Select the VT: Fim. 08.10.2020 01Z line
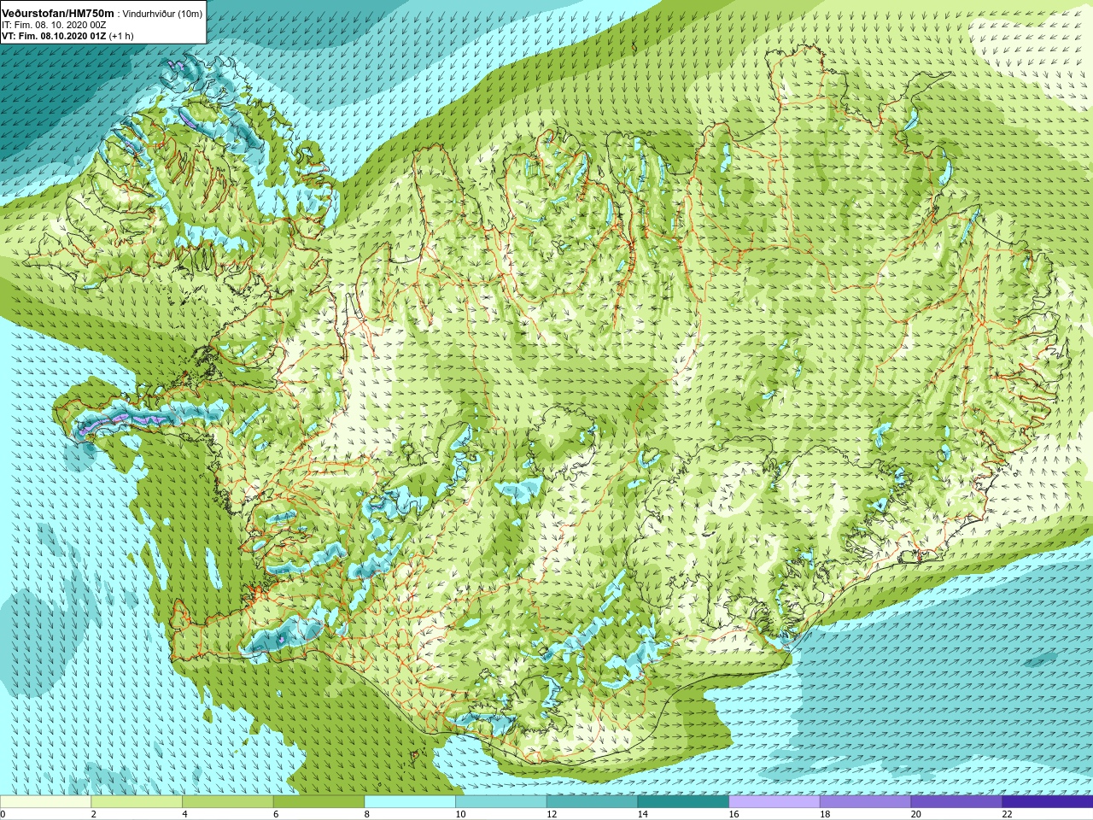This screenshot has width=1093, height=820. point(67,37)
